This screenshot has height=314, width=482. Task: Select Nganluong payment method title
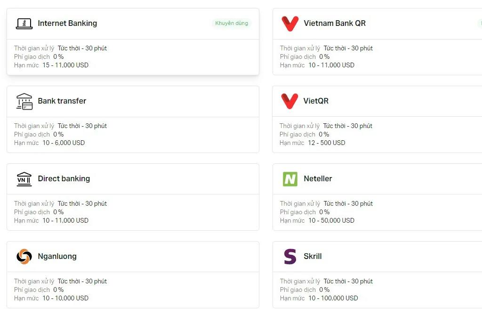click(x=57, y=257)
